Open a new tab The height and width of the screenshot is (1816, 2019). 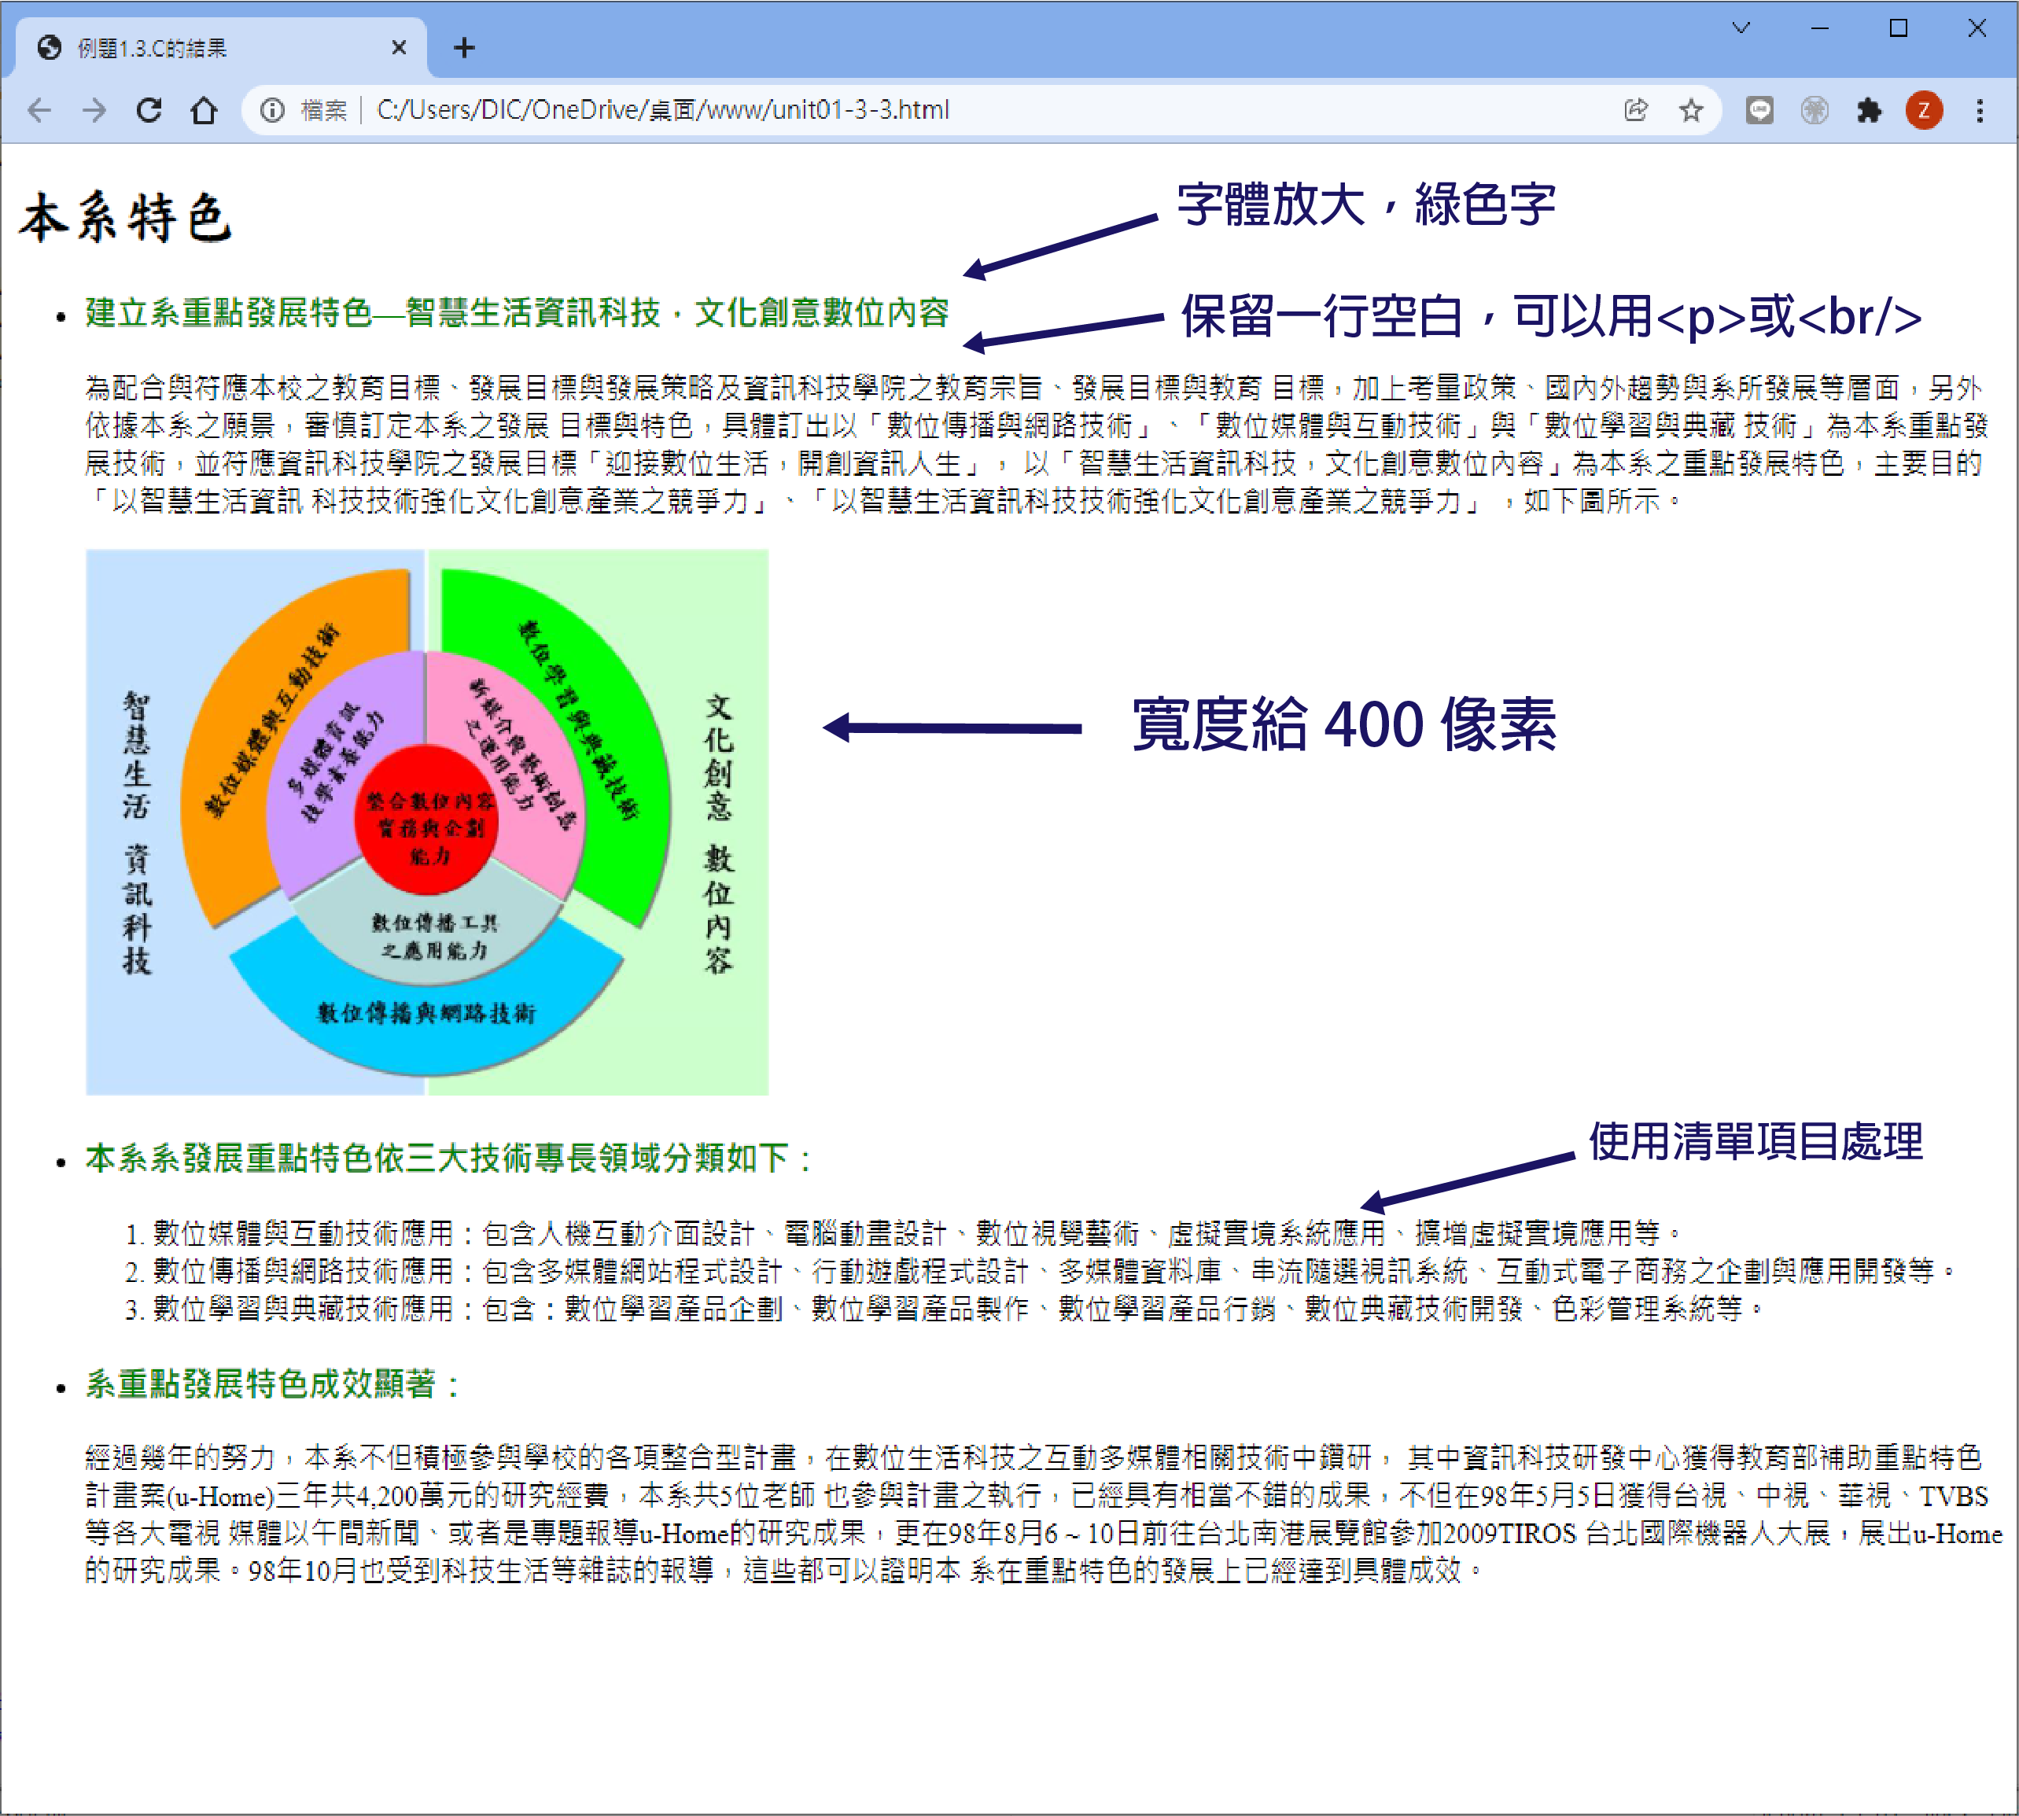[x=464, y=48]
